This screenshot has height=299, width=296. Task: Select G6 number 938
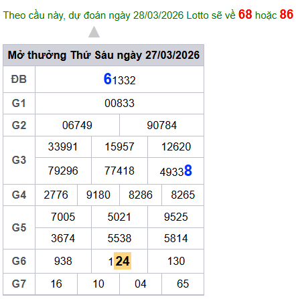pos(63,261)
